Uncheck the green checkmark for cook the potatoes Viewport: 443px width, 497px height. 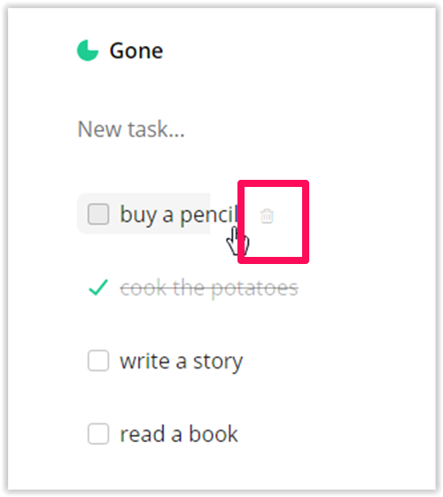[x=98, y=288]
